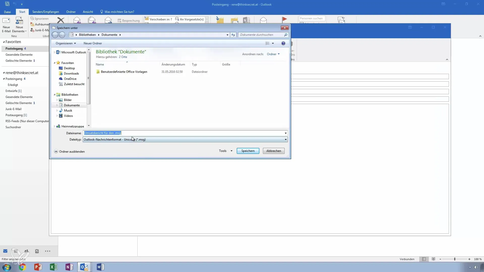Click the help icon in save dialog
This screenshot has width=484, height=272.
(283, 43)
